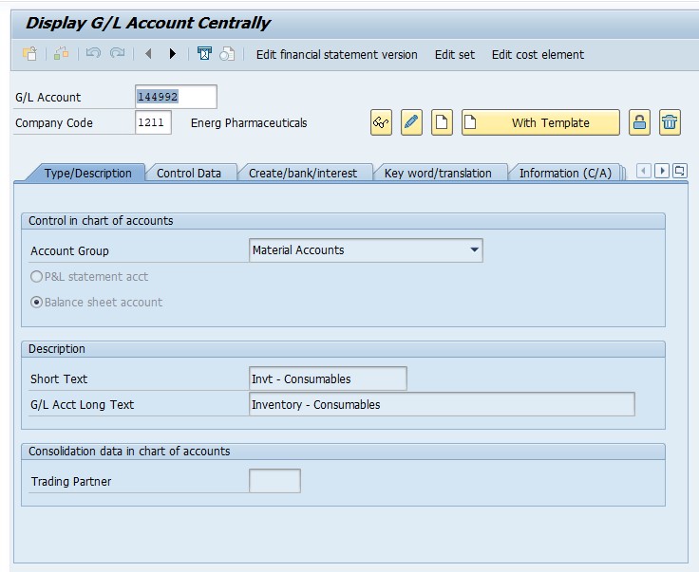This screenshot has height=572, width=699.
Task: Select P&L statement acct radio button
Action: tap(36, 276)
